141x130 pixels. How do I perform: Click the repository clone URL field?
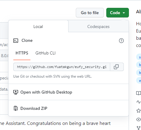(x=62, y=67)
